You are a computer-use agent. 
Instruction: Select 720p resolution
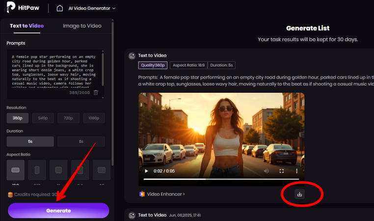68,118
